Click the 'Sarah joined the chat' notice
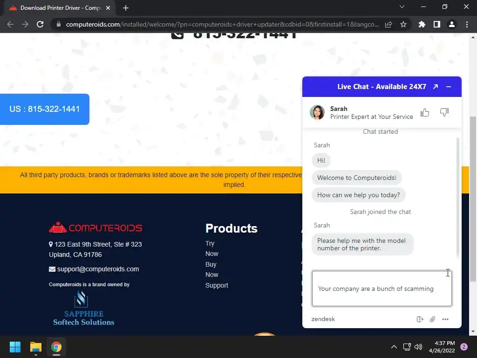The height and width of the screenshot is (358, 477). 380,212
